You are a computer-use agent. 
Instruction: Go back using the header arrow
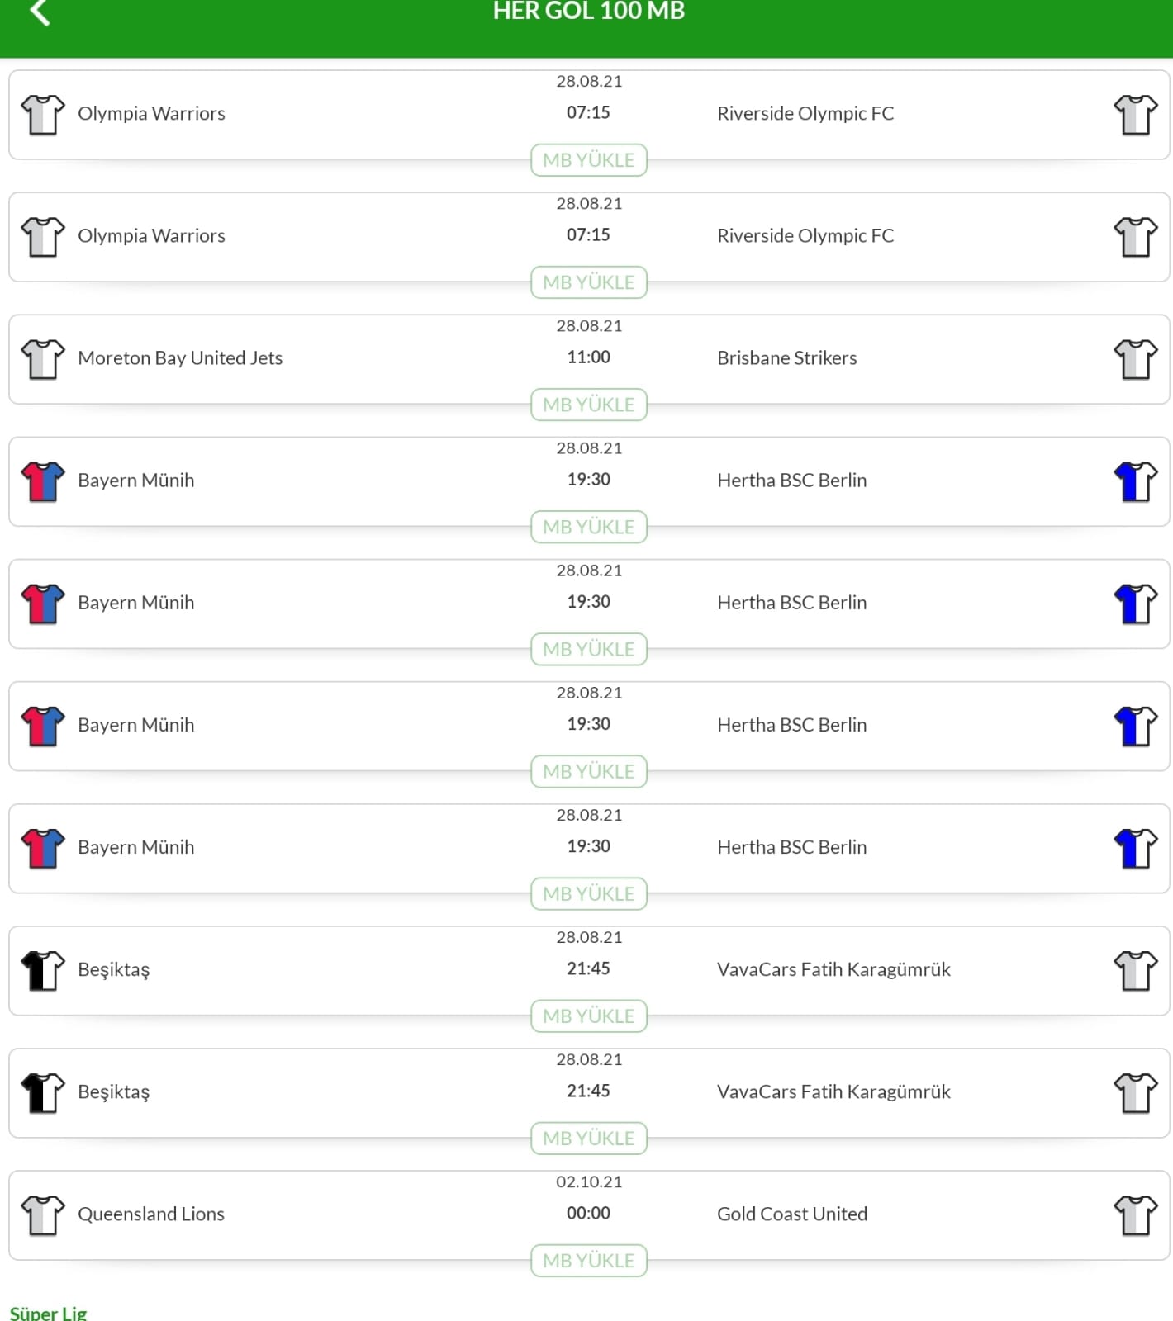40,12
